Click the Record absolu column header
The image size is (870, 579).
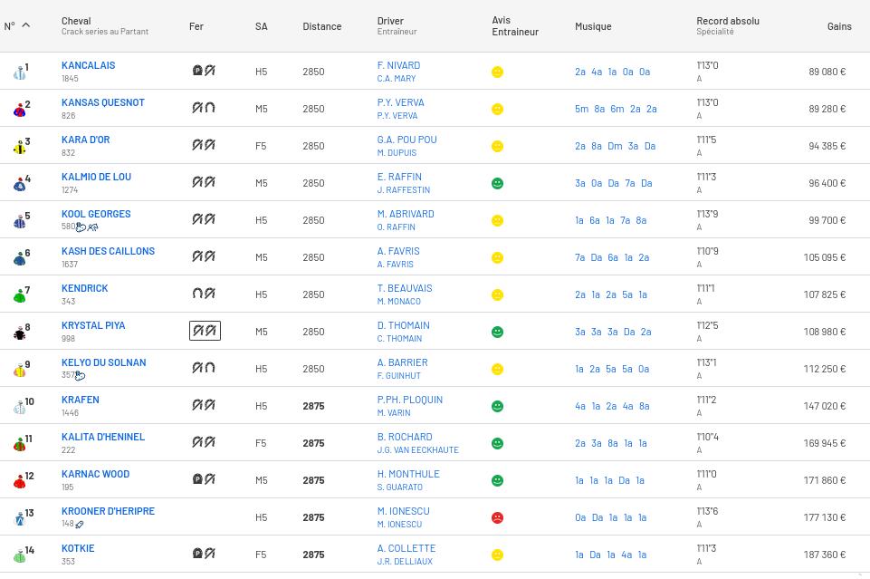tap(727, 21)
